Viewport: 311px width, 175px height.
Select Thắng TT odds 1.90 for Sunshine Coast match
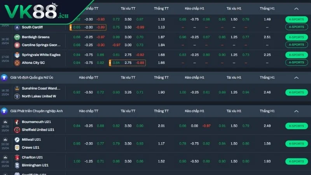pyautogui.click(x=161, y=92)
